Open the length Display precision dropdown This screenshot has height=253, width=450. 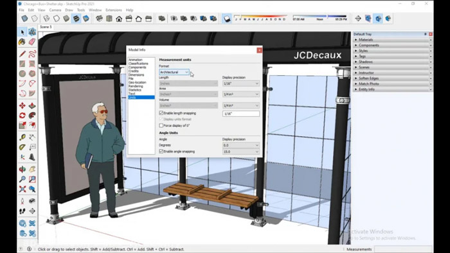click(x=241, y=83)
